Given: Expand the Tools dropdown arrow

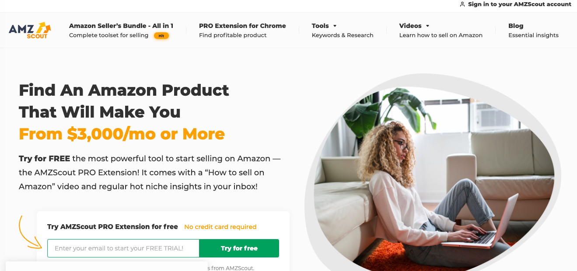Looking at the screenshot, I should pos(335,26).
